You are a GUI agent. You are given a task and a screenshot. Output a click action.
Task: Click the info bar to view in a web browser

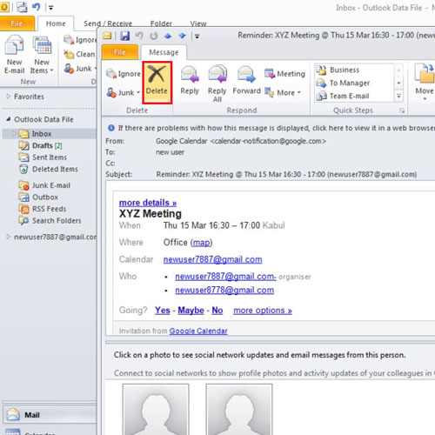271,128
